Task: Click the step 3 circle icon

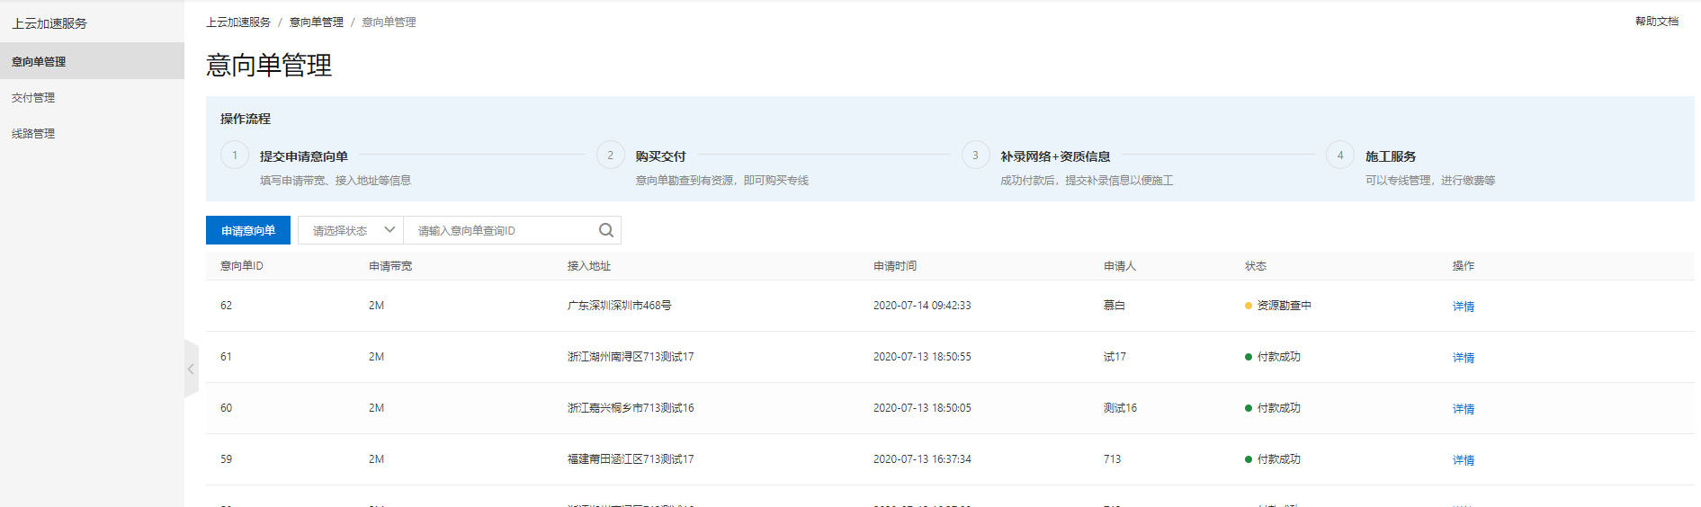Action: coord(975,155)
